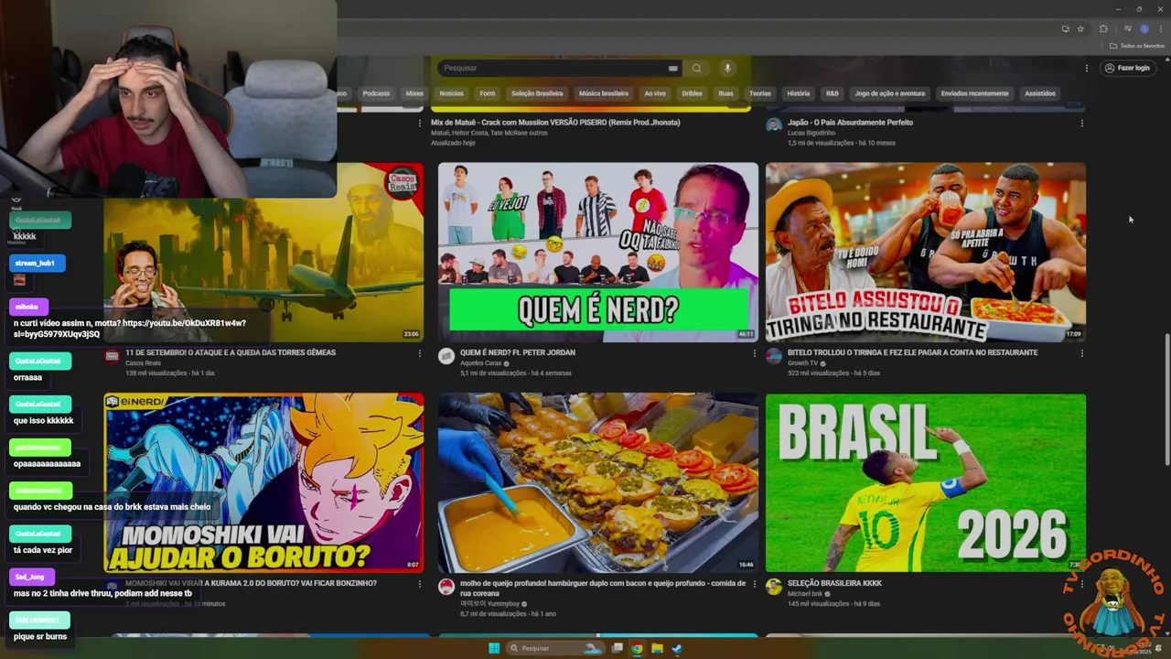Play the Brasil 2026 Neymar thumbnail
The height and width of the screenshot is (659, 1171).
[926, 483]
